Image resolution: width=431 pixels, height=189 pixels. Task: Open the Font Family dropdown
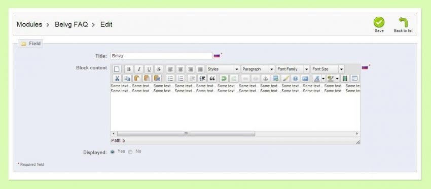point(293,69)
